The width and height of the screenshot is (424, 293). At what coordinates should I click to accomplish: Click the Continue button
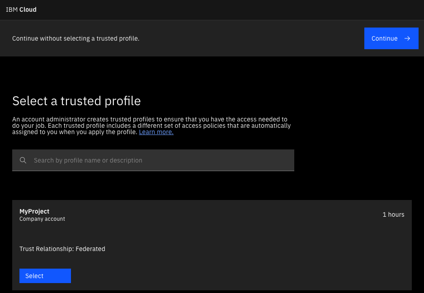click(391, 38)
